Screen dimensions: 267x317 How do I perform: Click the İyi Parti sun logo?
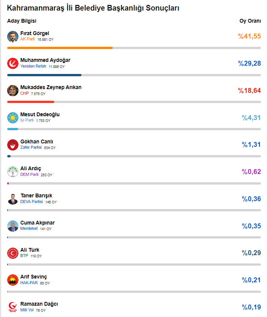tap(13, 118)
